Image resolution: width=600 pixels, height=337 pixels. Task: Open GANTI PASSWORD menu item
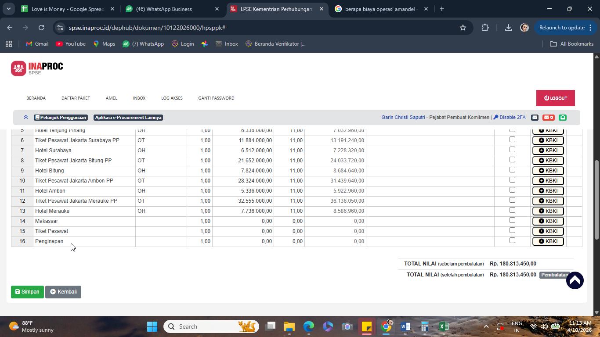coord(216,98)
